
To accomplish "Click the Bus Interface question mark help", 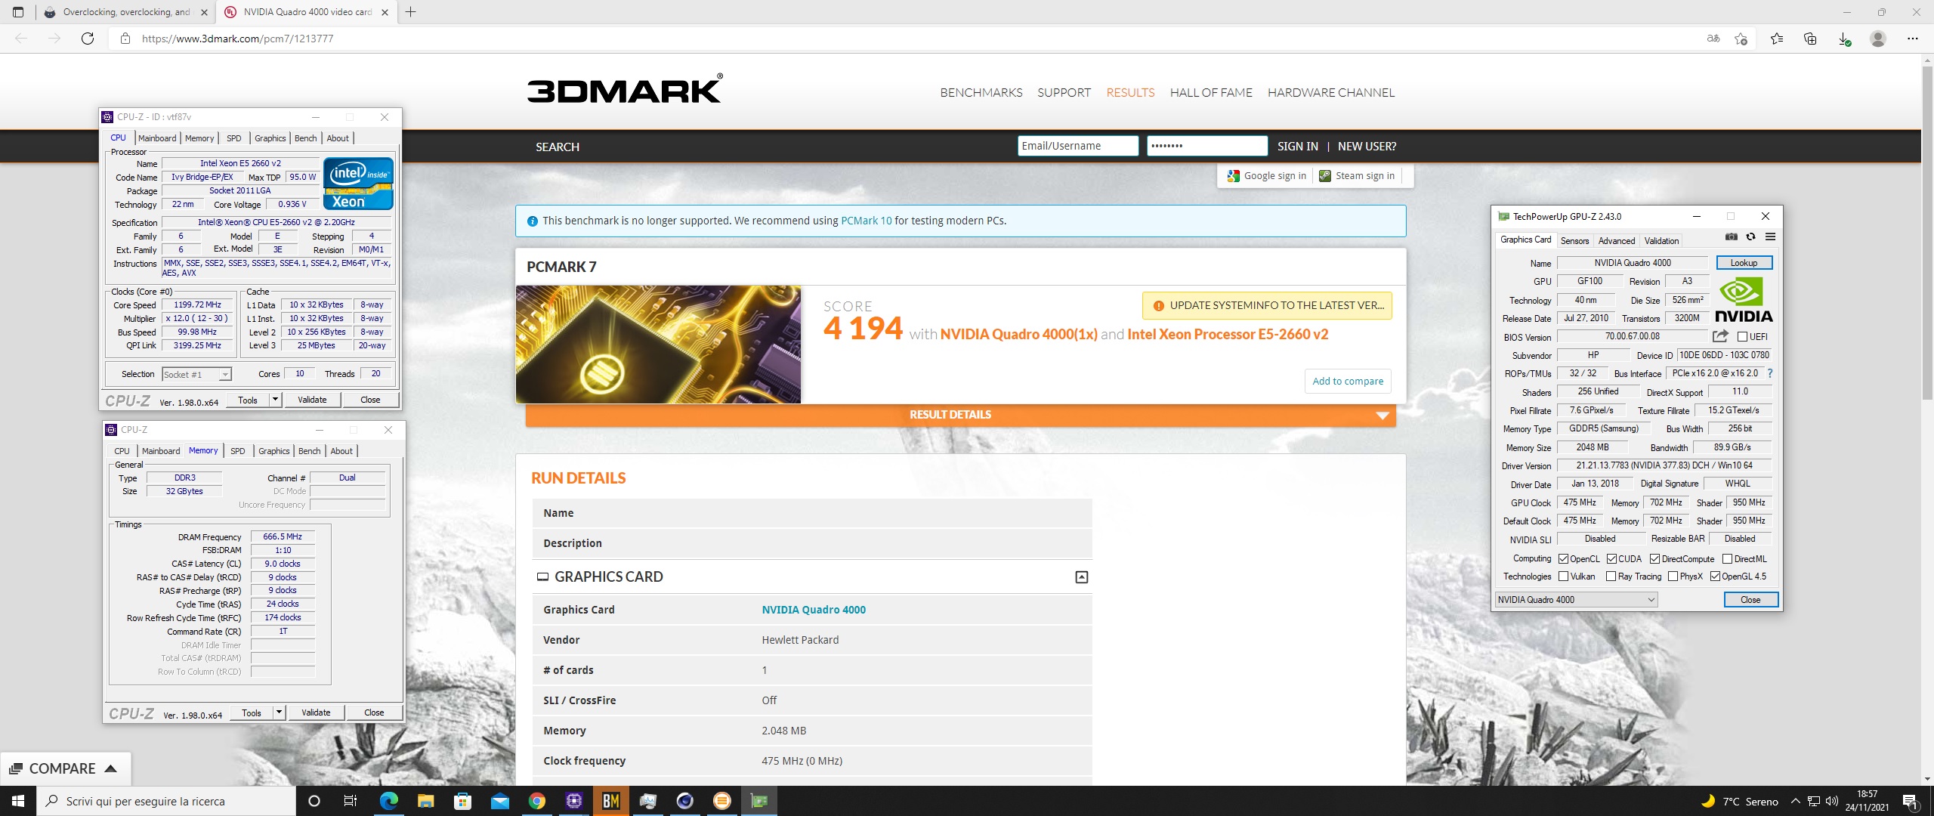I will click(x=1770, y=373).
